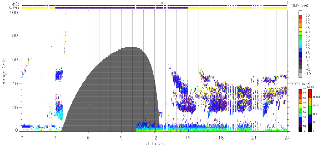Click the '1000' label on the NOISE scale

(316, 106)
